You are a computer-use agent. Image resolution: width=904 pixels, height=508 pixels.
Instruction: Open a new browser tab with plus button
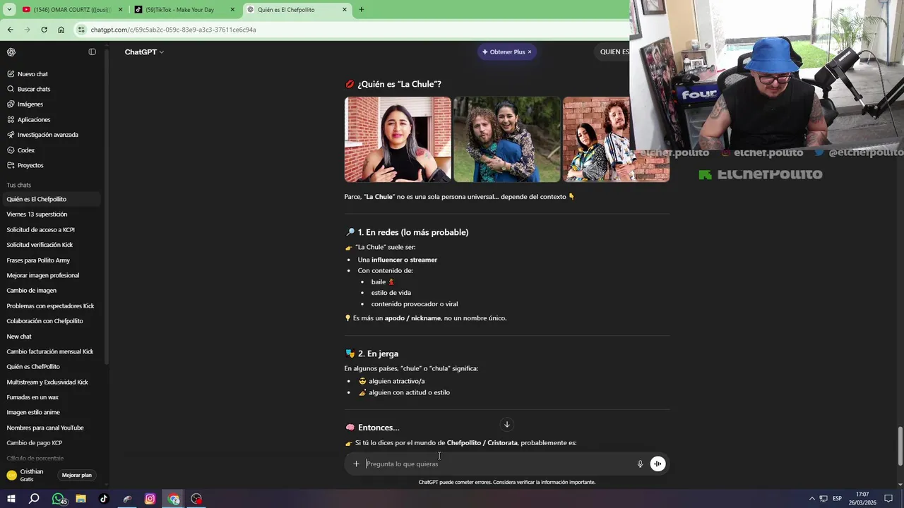[x=362, y=10]
